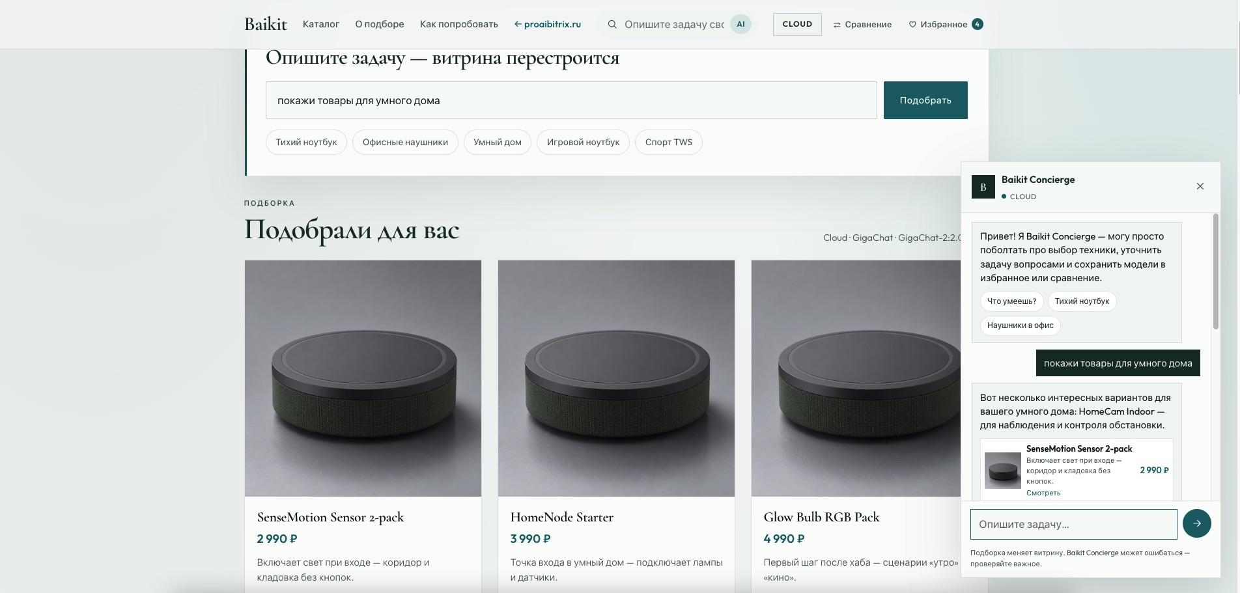The height and width of the screenshot is (593, 1240).
Task: Click the chat send arrow button
Action: 1197,523
